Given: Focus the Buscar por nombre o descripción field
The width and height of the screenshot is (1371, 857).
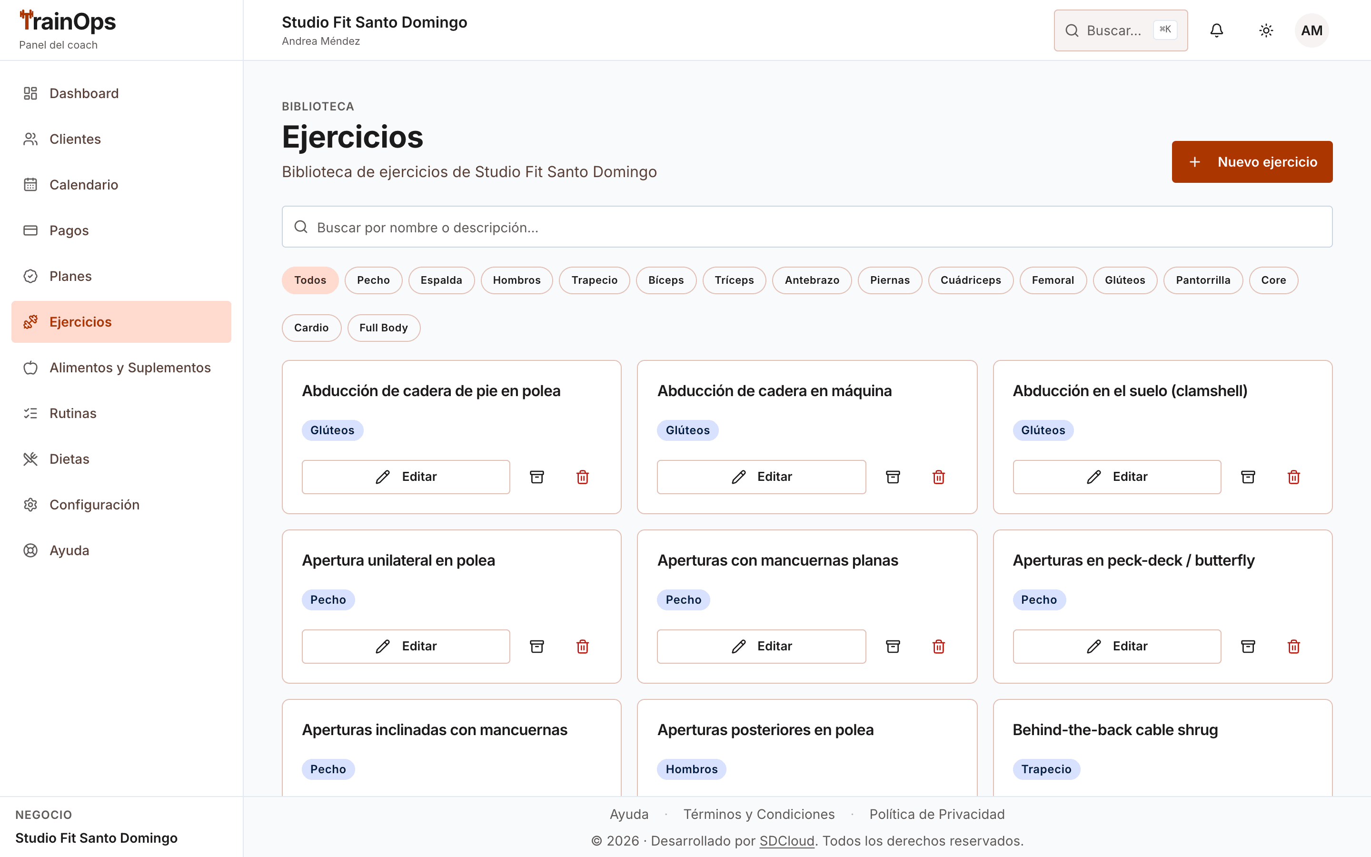Looking at the screenshot, I should pos(807,227).
